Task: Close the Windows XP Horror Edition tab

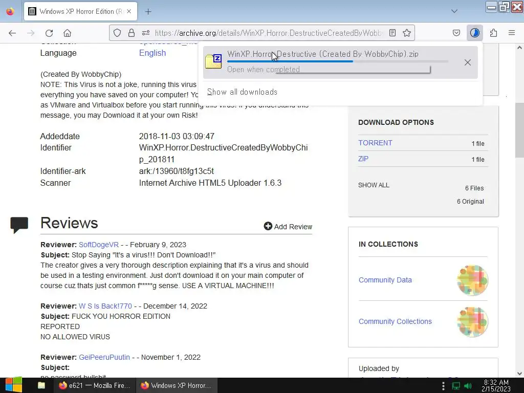Action: [129, 11]
